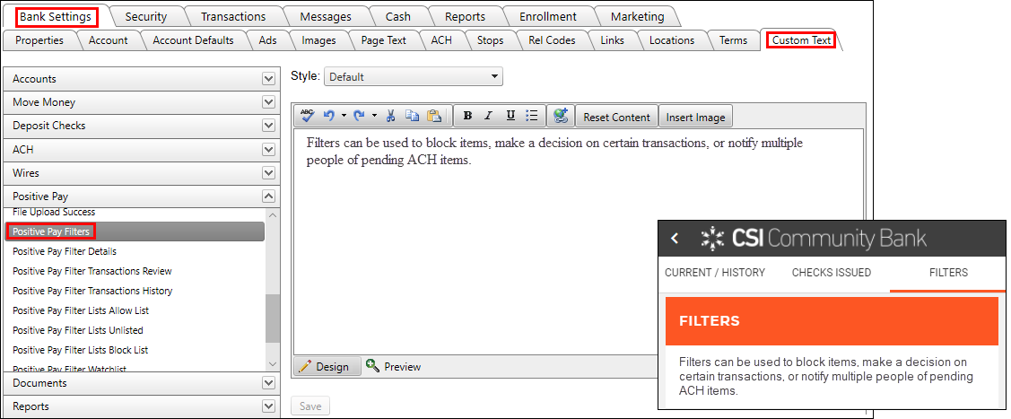1011x419 pixels.
Task: Insert a bulleted list
Action: tap(531, 116)
